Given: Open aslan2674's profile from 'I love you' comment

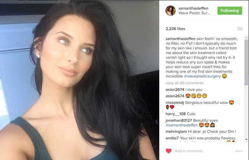Looking at the screenshot, I should point(175,90).
